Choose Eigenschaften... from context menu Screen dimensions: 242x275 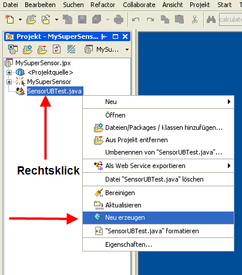(158, 244)
